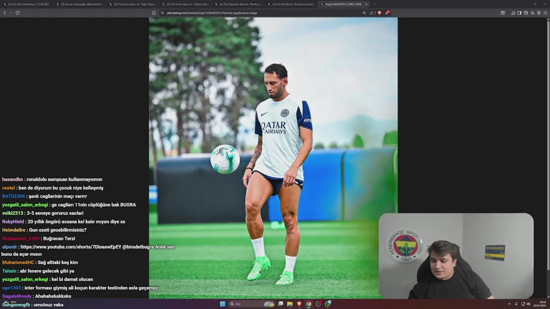Open the clock showing 20:33
The width and height of the screenshot is (550, 309).
[x=539, y=304]
